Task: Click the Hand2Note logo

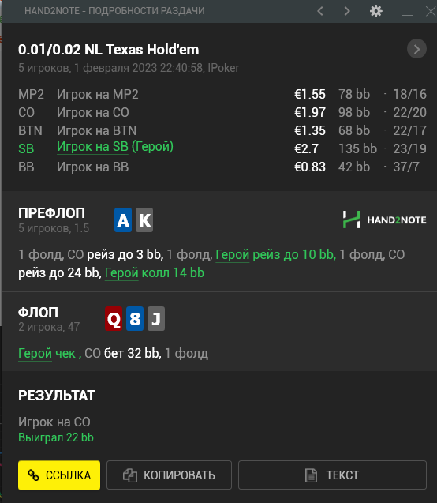Action: (x=384, y=220)
